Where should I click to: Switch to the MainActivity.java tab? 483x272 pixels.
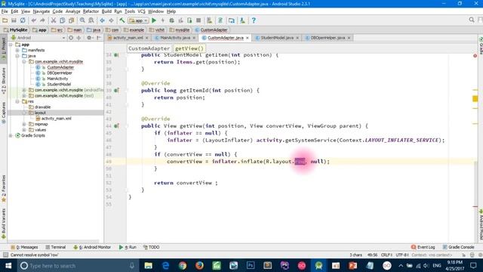coord(174,38)
